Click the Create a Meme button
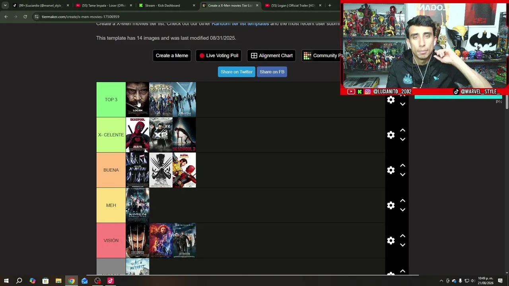 tap(172, 56)
